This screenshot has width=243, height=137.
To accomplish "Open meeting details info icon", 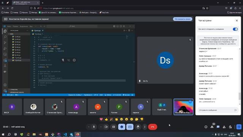I will (x=206, y=127).
